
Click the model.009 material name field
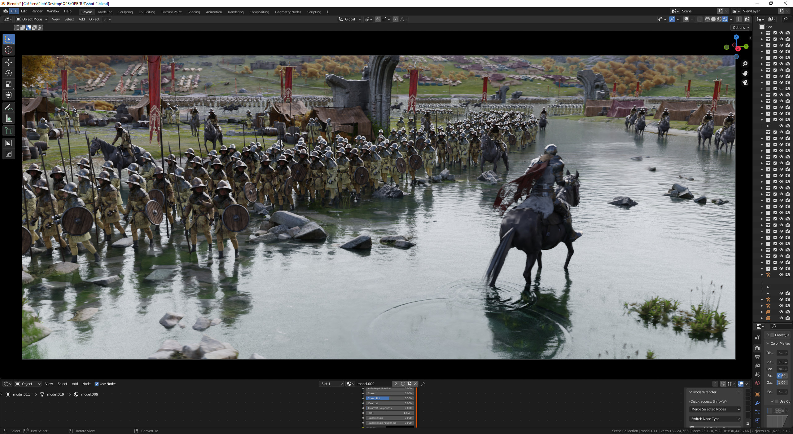[374, 384]
